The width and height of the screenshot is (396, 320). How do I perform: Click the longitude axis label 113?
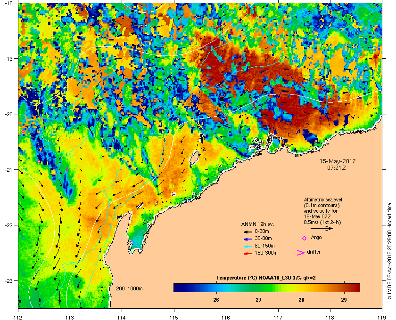pyautogui.click(x=70, y=317)
